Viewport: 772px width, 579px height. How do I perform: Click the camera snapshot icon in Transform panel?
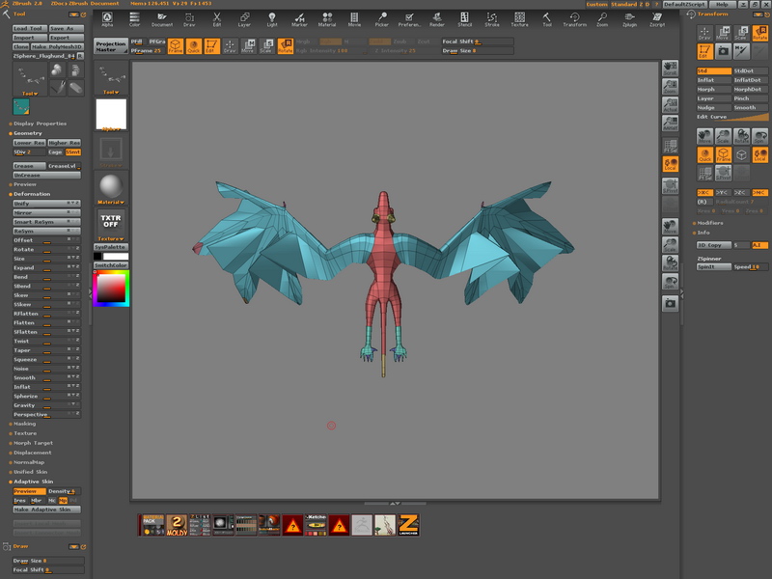click(x=723, y=51)
